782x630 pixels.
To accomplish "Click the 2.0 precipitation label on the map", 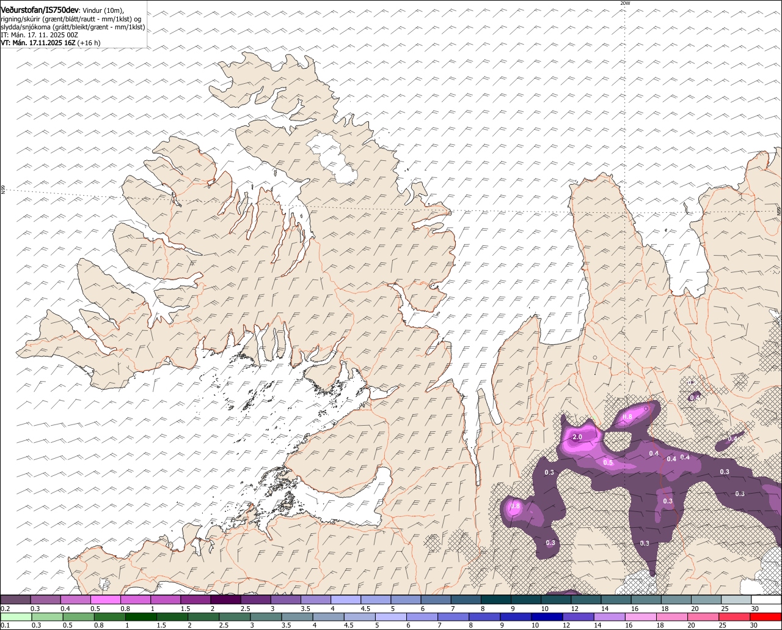I will (577, 437).
